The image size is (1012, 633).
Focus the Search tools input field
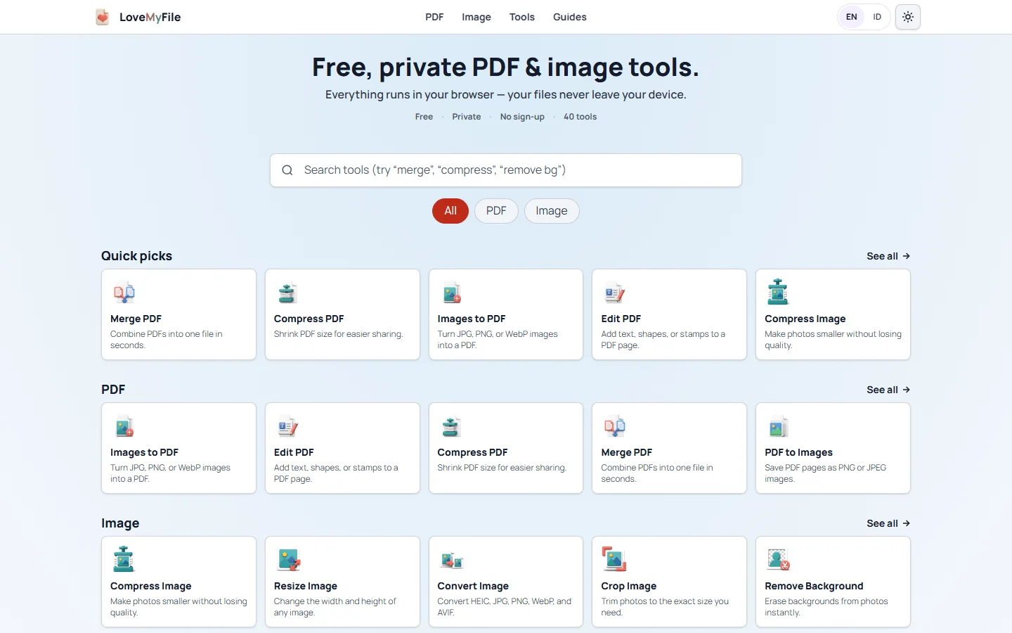506,170
